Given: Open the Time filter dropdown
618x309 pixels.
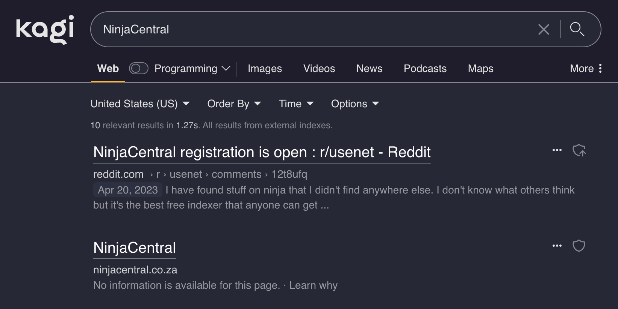Looking at the screenshot, I should click(296, 104).
